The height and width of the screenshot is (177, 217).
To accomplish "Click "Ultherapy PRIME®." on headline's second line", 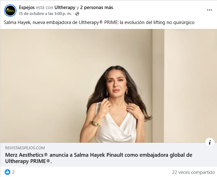I will coord(28,161).
